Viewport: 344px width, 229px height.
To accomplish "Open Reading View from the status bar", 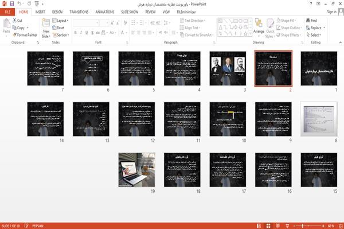I will (277, 226).
